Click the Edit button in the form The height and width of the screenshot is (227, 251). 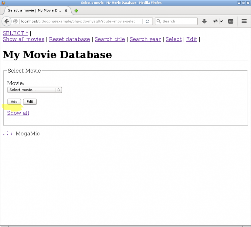30,102
